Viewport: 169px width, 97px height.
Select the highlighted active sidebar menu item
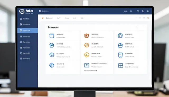pos(27,31)
